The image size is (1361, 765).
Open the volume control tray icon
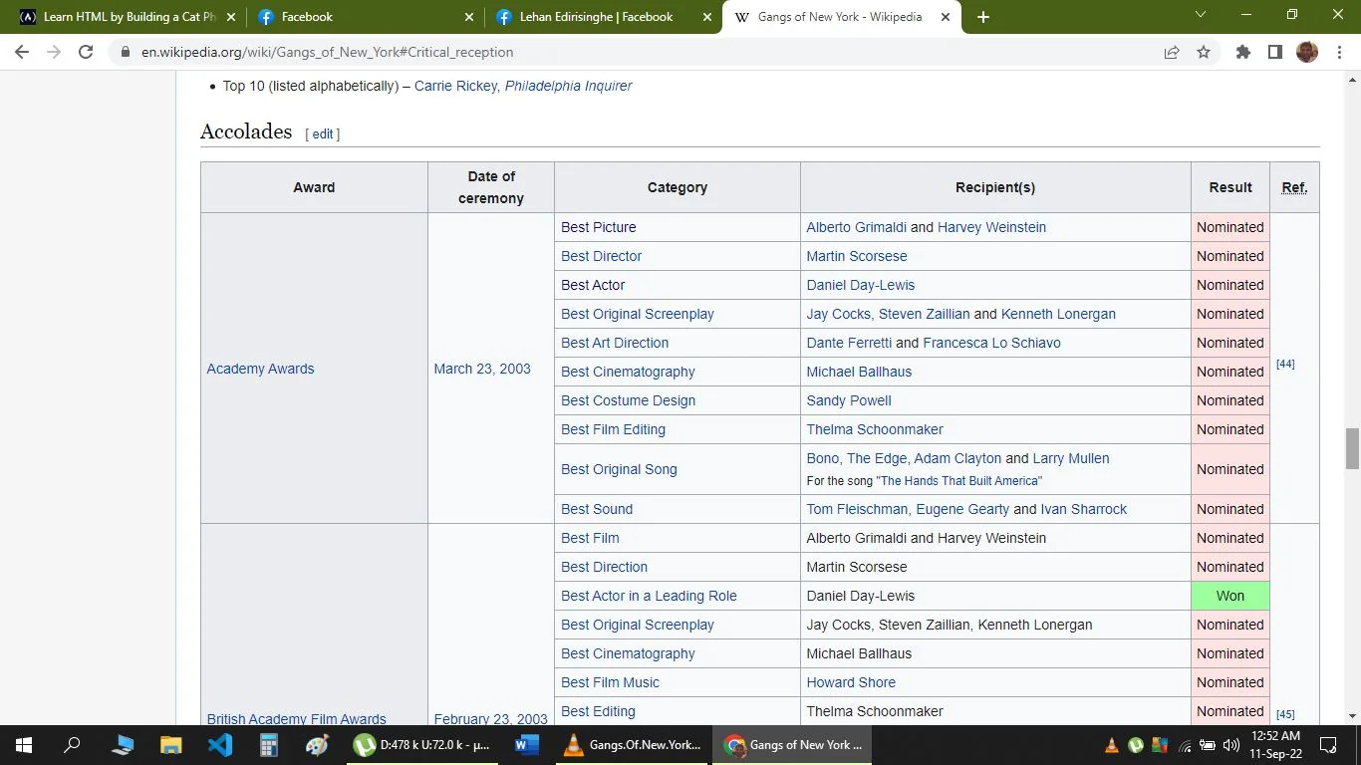pyautogui.click(x=1230, y=745)
